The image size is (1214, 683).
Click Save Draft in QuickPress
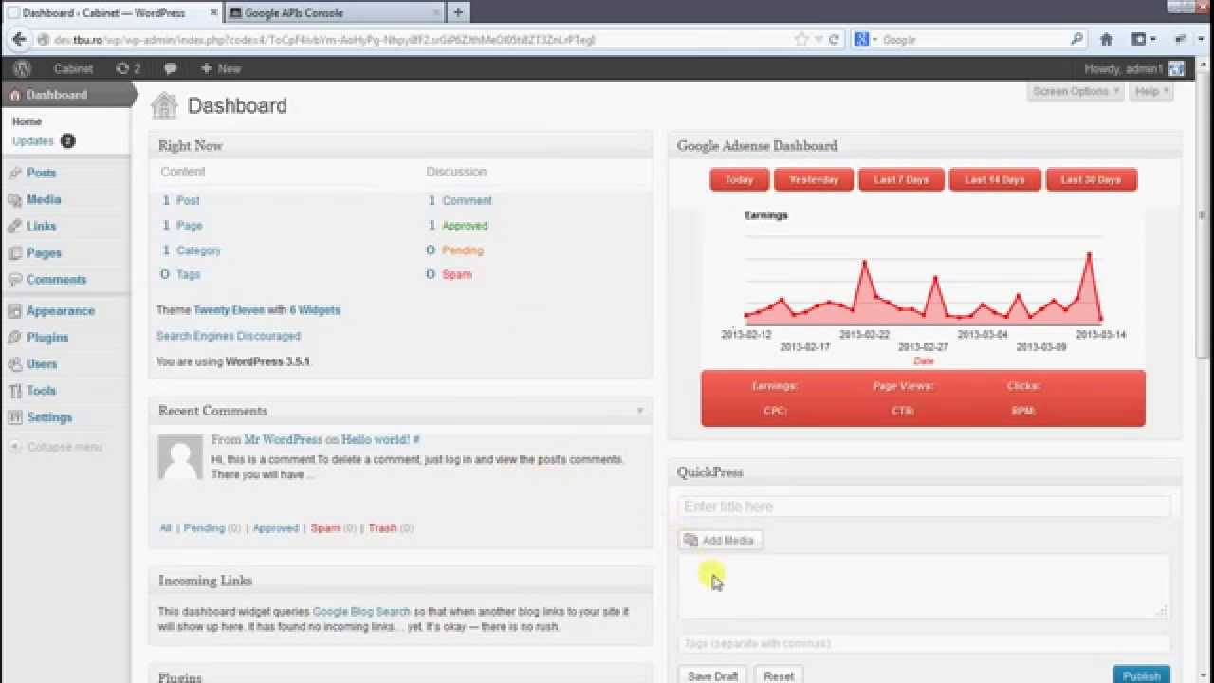pyautogui.click(x=712, y=675)
